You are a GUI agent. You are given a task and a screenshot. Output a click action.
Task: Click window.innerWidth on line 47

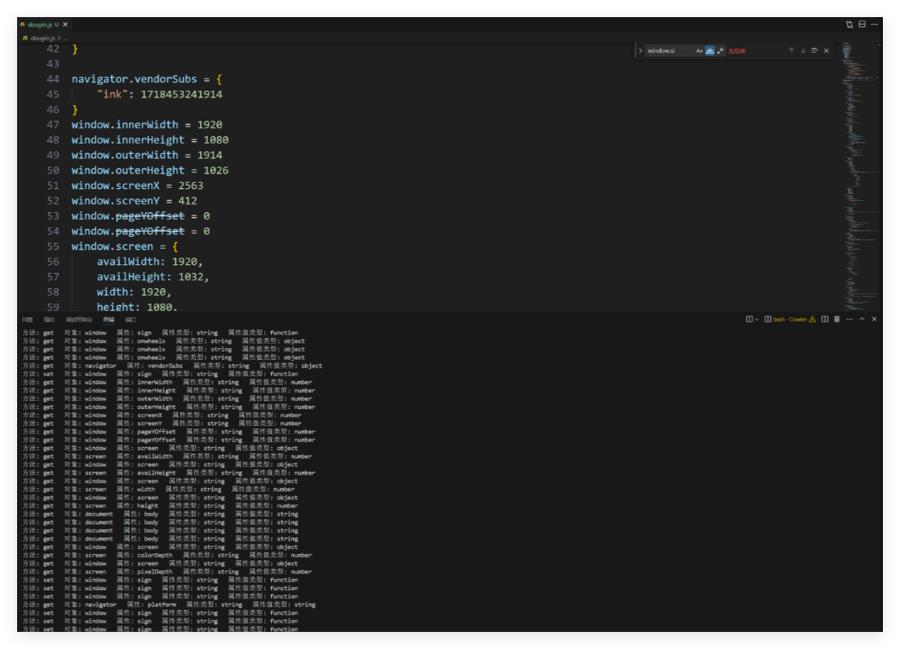[x=125, y=125]
